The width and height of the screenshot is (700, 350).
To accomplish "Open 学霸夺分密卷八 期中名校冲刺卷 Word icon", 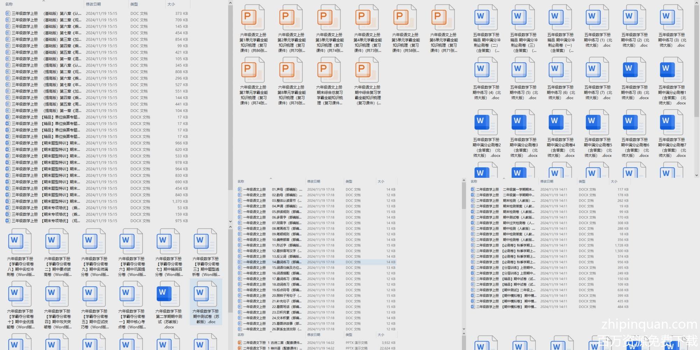I will [x=20, y=242].
